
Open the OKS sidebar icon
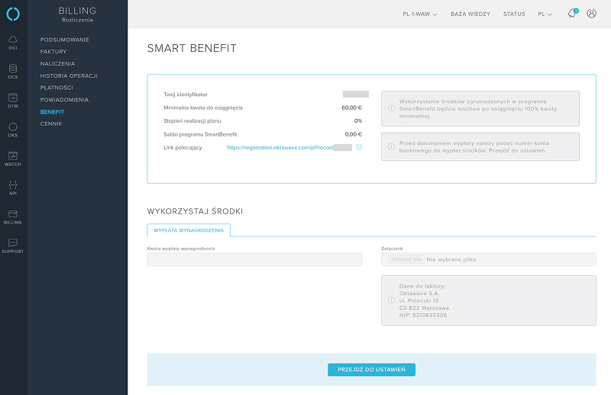click(13, 130)
